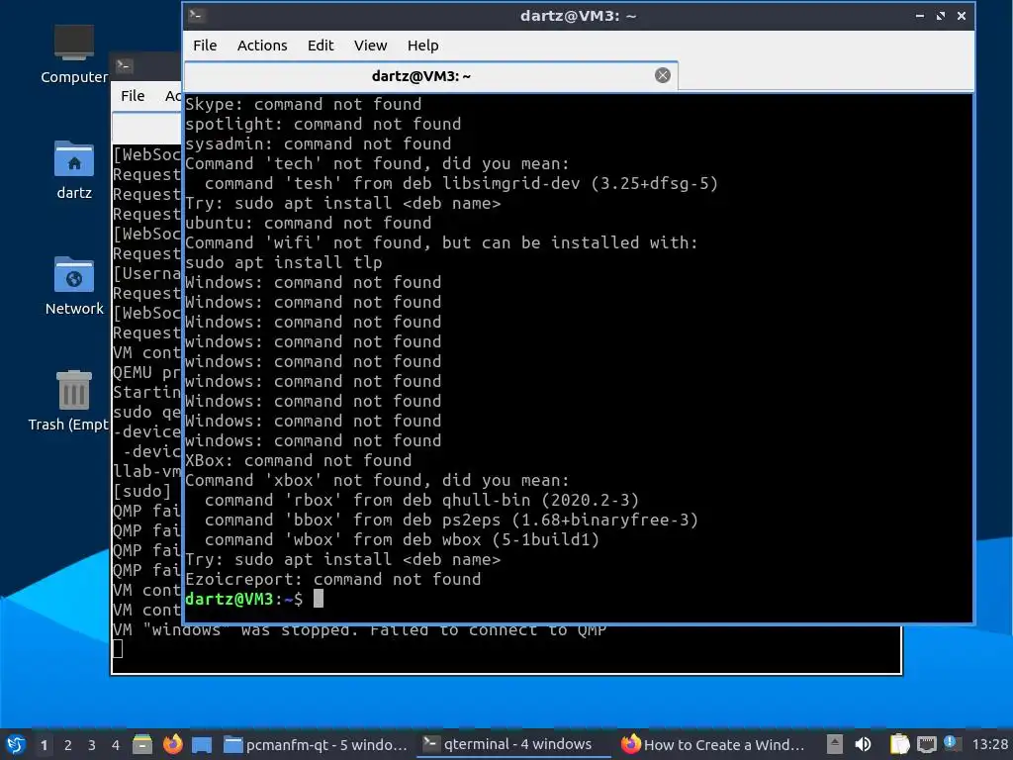Maximize the front terminal window
1013x760 pixels.
941,16
